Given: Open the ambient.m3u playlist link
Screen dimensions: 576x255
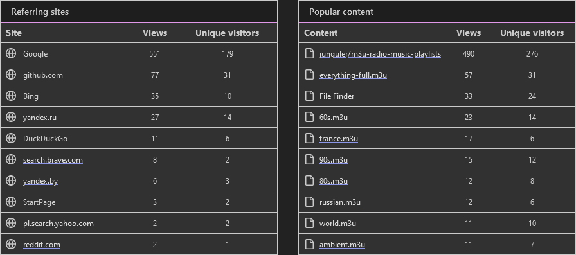Looking at the screenshot, I should [343, 244].
